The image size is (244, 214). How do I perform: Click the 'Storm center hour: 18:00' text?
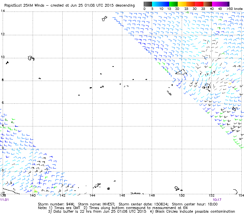[x=195, y=204]
